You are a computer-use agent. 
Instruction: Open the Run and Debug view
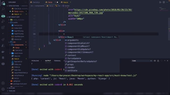[3, 21]
